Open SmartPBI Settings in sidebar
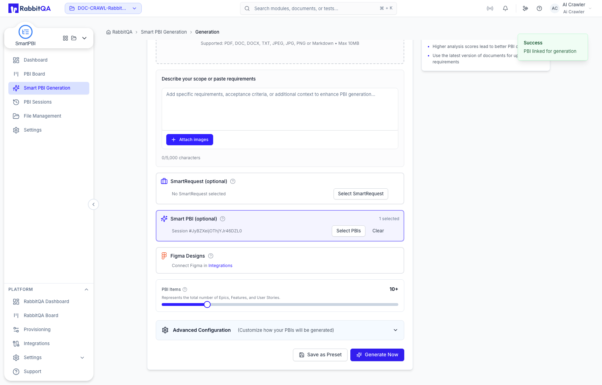The height and width of the screenshot is (385, 602). tap(49, 130)
